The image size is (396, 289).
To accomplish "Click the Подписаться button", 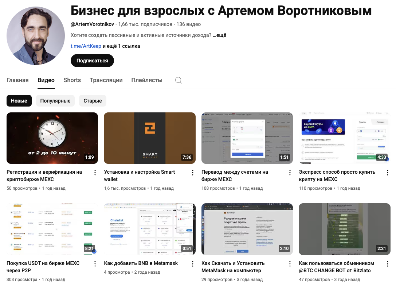I will [x=92, y=61].
